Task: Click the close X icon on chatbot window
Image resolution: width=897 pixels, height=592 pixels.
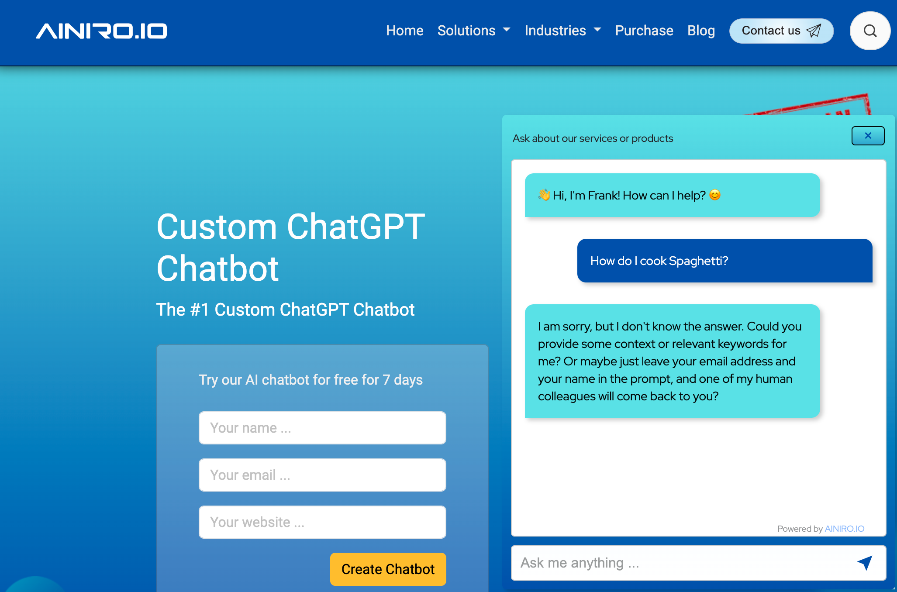Action: 867,135
